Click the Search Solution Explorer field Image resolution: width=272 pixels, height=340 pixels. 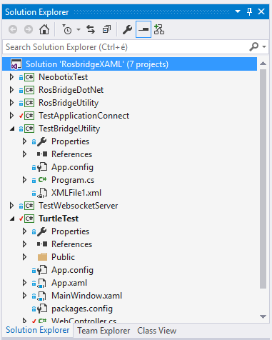tap(136, 47)
